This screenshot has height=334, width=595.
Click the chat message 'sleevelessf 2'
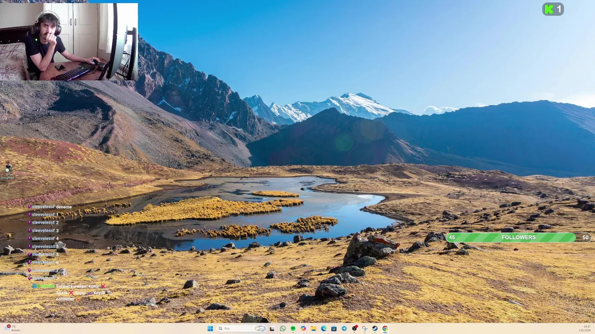tap(43, 223)
